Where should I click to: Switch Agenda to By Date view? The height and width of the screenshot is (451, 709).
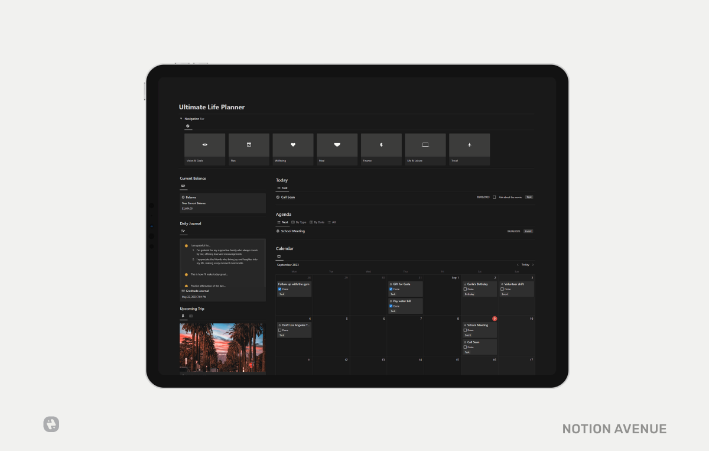click(x=317, y=222)
